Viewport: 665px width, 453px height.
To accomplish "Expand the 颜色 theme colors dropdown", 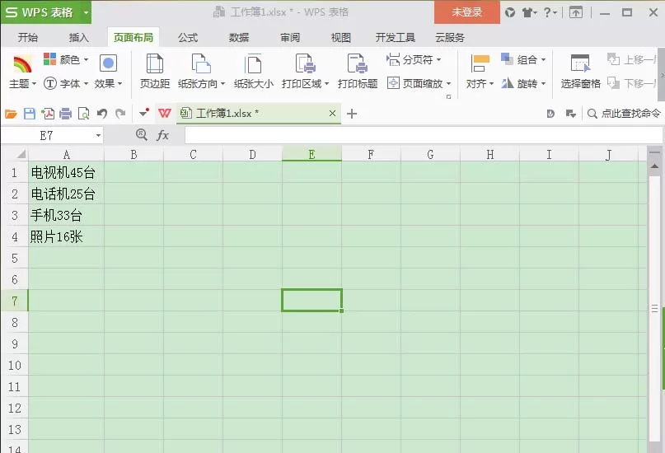I will pyautogui.click(x=66, y=59).
